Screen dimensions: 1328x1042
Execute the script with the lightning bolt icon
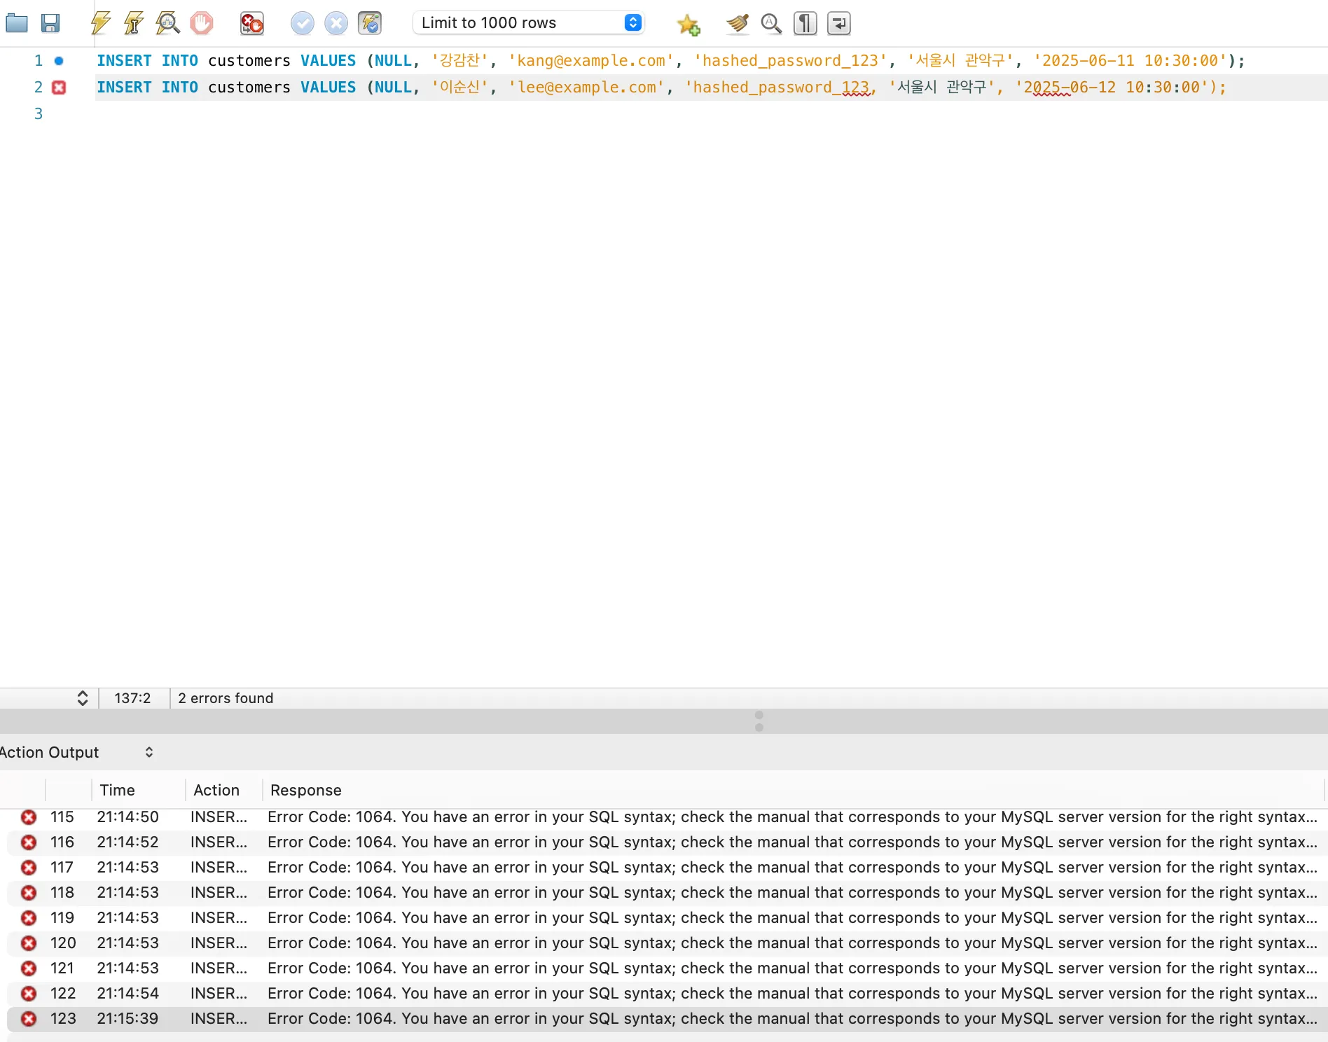(100, 23)
